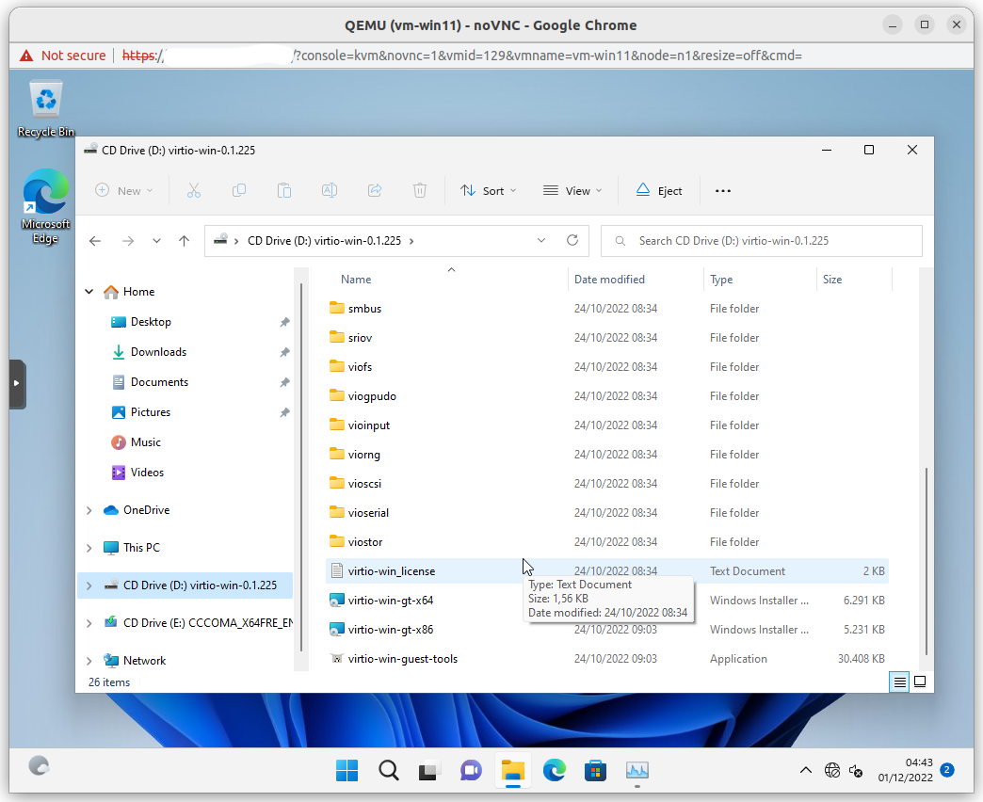Expand address bar history dropdown
This screenshot has width=983, height=802.
pyautogui.click(x=541, y=241)
